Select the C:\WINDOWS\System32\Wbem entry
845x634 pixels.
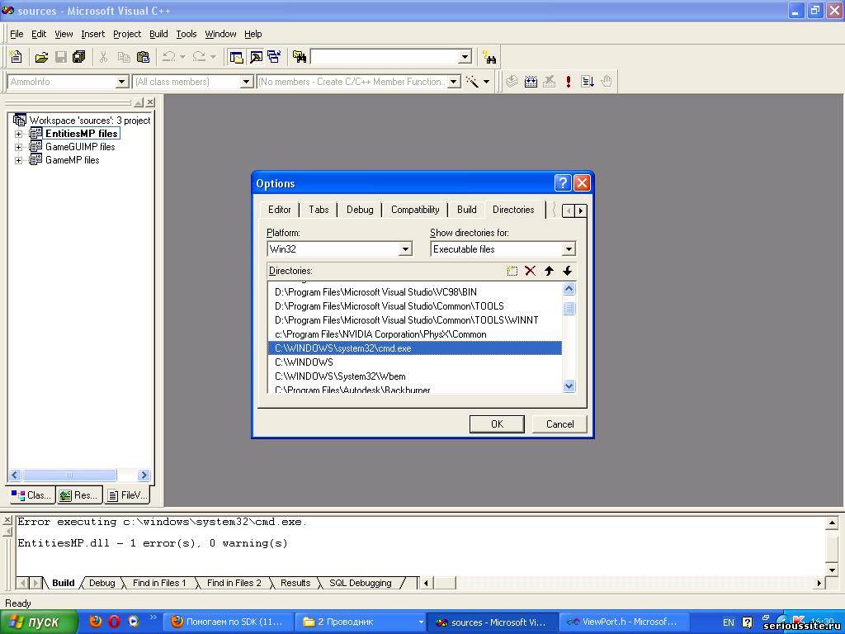415,376
